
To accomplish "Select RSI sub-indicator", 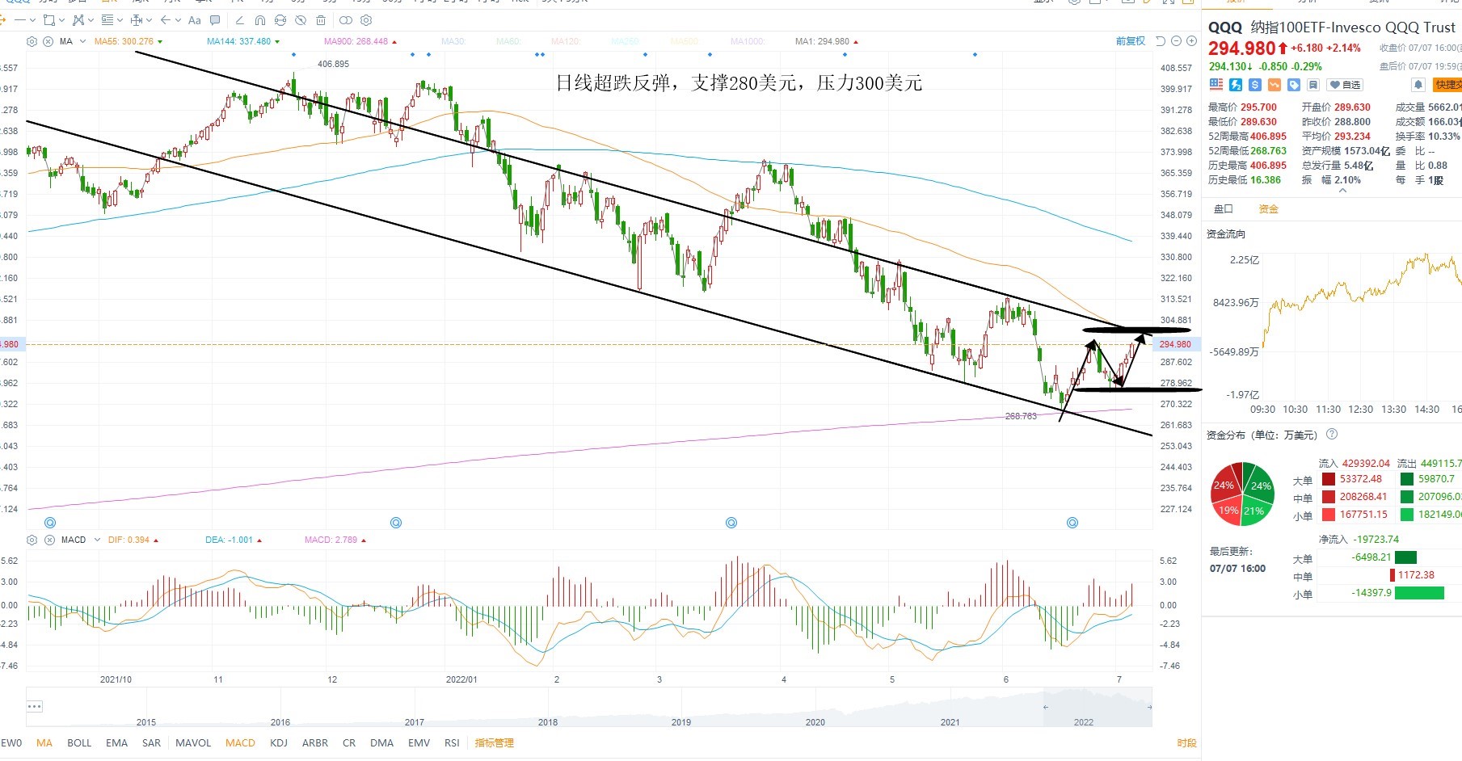I will [x=452, y=743].
